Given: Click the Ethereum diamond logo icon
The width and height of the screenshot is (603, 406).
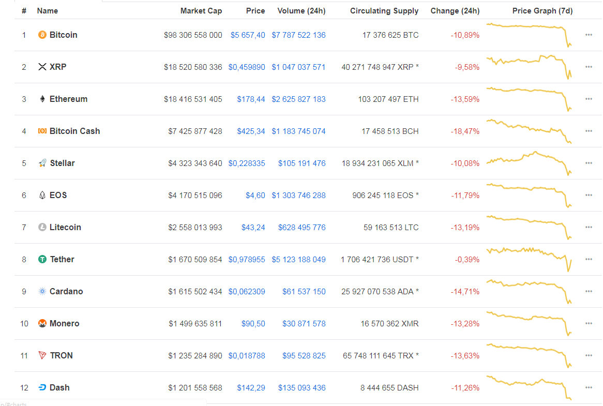Looking at the screenshot, I should click(42, 99).
